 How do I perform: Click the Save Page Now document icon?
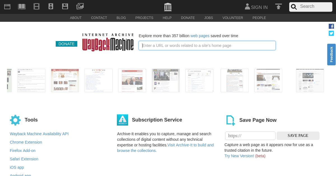coord(230,120)
